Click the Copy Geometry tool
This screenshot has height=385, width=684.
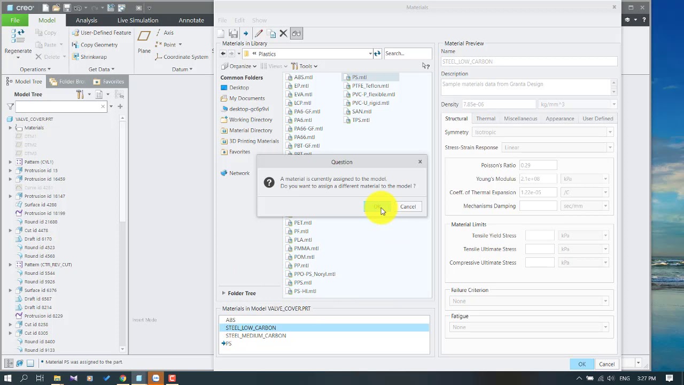click(x=95, y=45)
